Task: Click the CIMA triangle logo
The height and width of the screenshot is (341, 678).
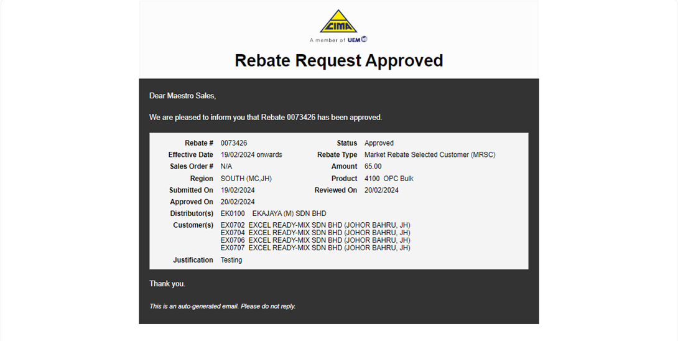Action: point(338,21)
